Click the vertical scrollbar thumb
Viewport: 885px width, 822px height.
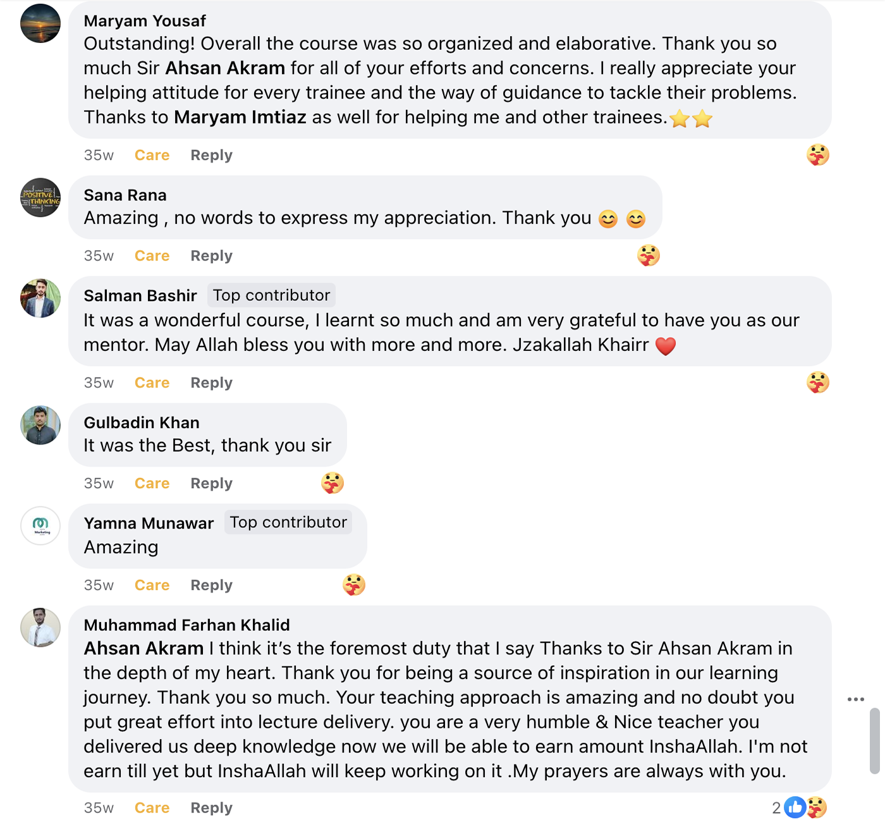[x=875, y=741]
